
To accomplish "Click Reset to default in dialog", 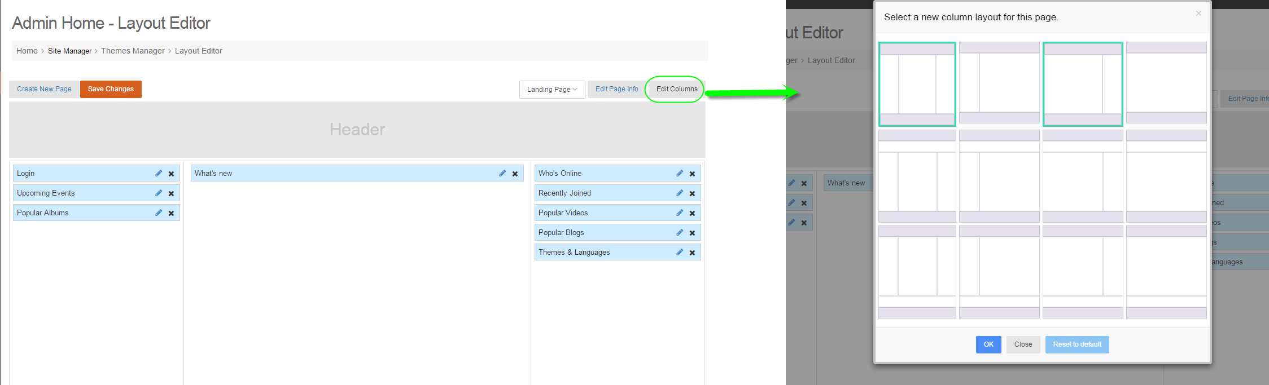I will (1077, 344).
